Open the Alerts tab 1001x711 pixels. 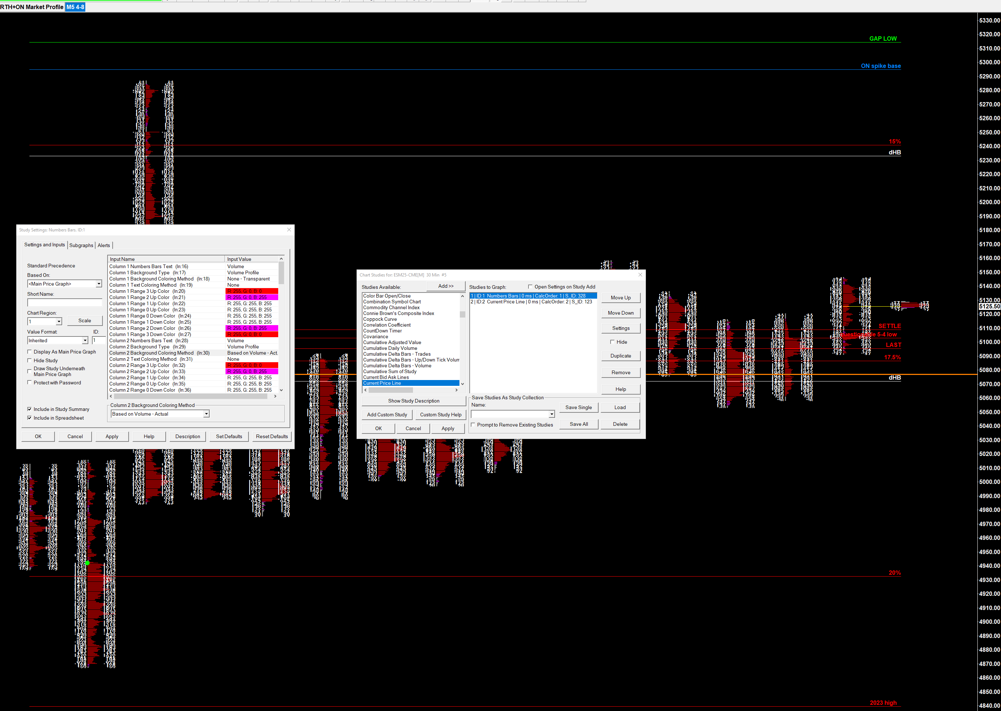[104, 246]
